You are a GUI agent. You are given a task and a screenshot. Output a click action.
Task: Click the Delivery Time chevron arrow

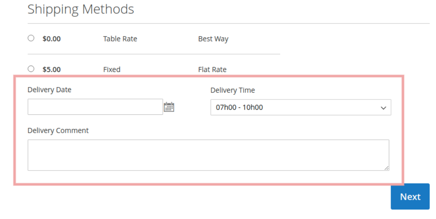coord(383,108)
